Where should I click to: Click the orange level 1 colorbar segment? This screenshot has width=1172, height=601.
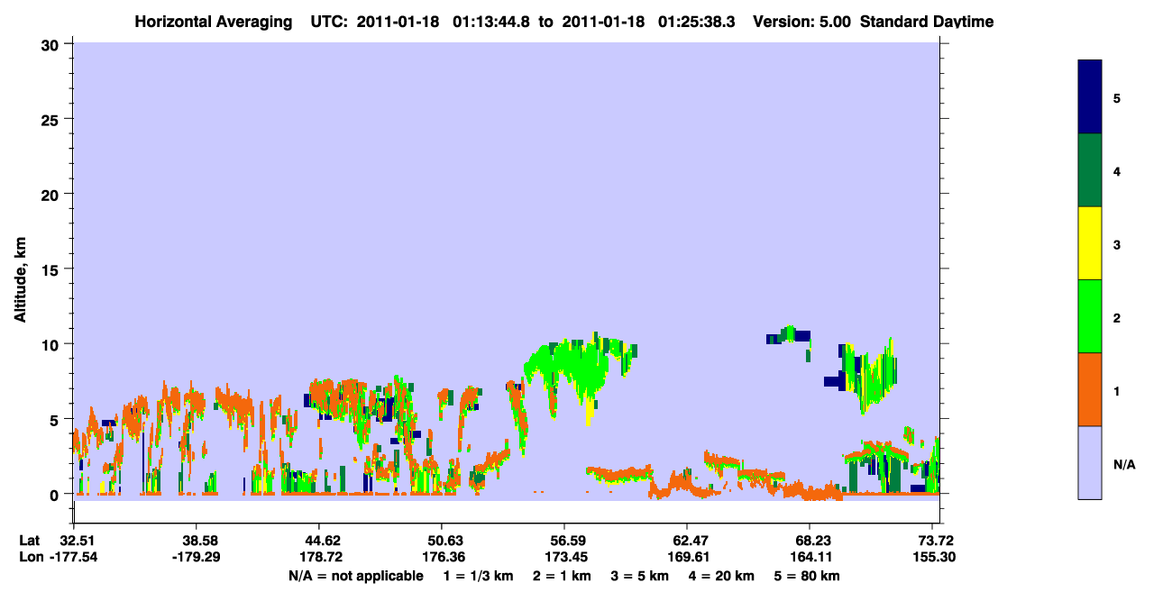click(x=1090, y=389)
